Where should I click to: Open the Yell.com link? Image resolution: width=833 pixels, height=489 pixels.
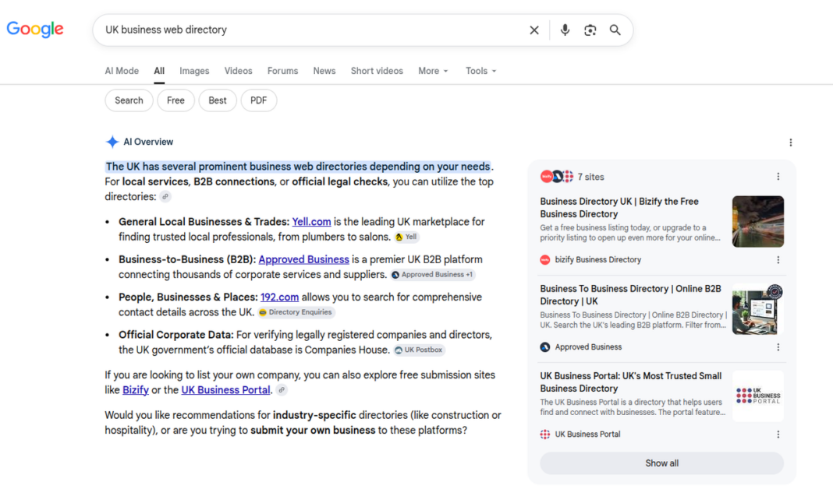point(311,222)
